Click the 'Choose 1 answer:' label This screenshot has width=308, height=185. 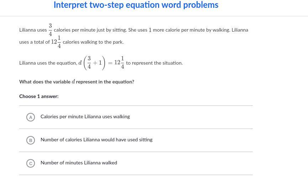pyautogui.click(x=39, y=96)
